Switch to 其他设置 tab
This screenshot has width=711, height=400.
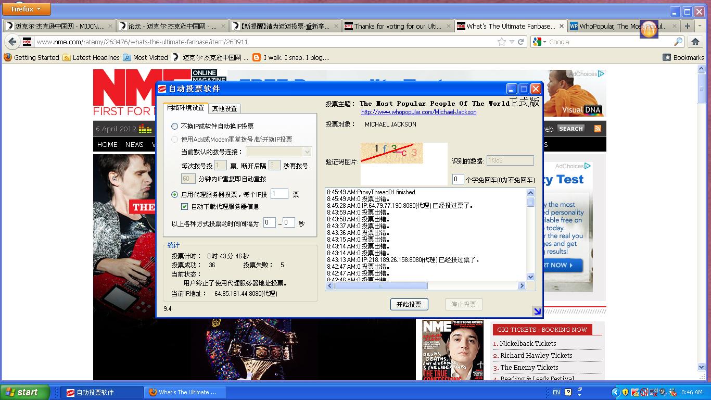(224, 109)
